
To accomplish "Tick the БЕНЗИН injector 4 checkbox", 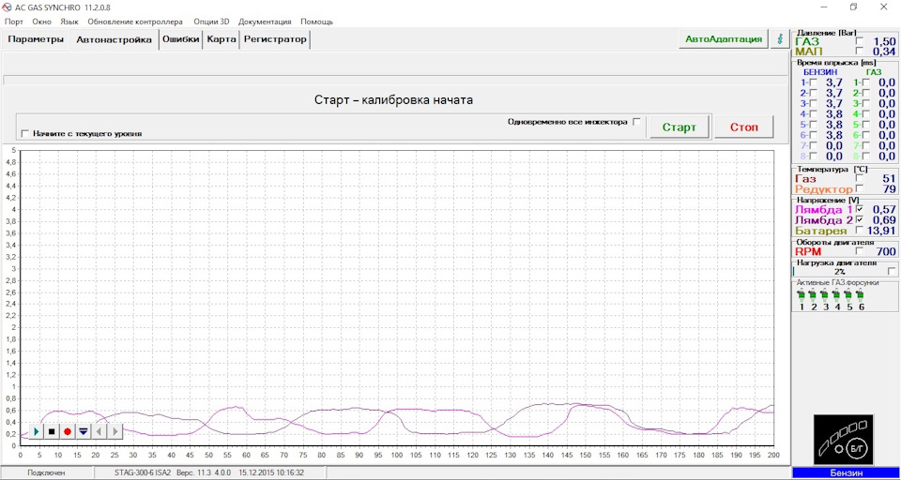I will point(814,114).
